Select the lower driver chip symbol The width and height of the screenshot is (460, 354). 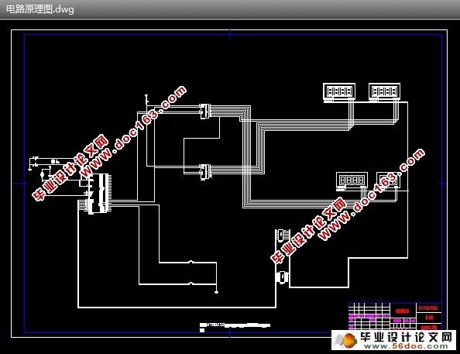point(204,172)
